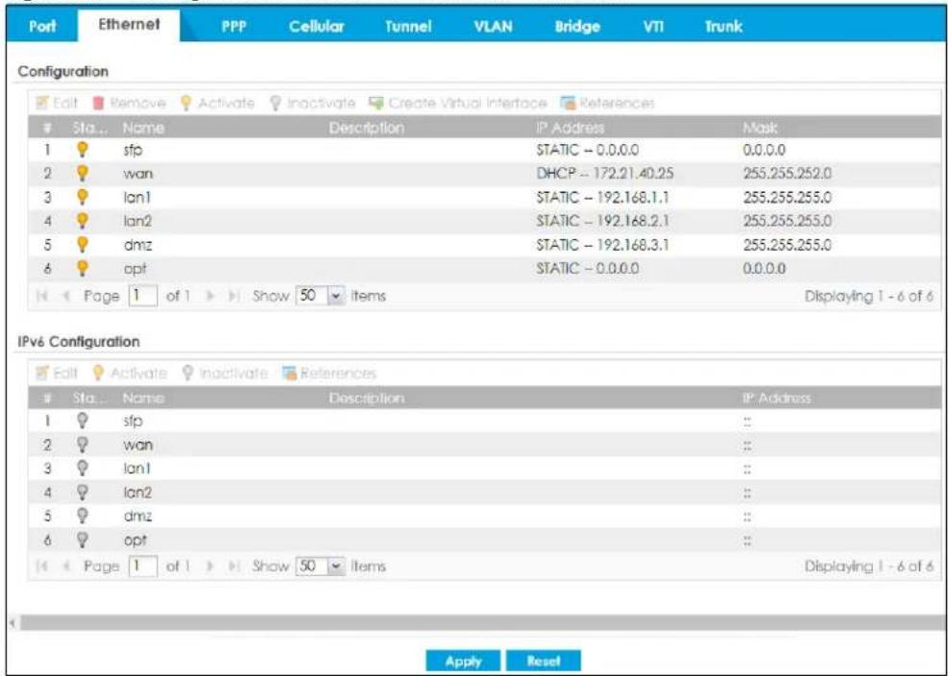Click IP address STATIC -- 192.168.2.1
Screen dimensions: 948x676
(x=603, y=221)
